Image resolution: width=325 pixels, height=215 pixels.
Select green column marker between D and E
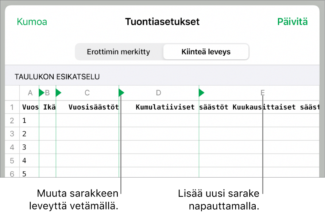pos(201,93)
